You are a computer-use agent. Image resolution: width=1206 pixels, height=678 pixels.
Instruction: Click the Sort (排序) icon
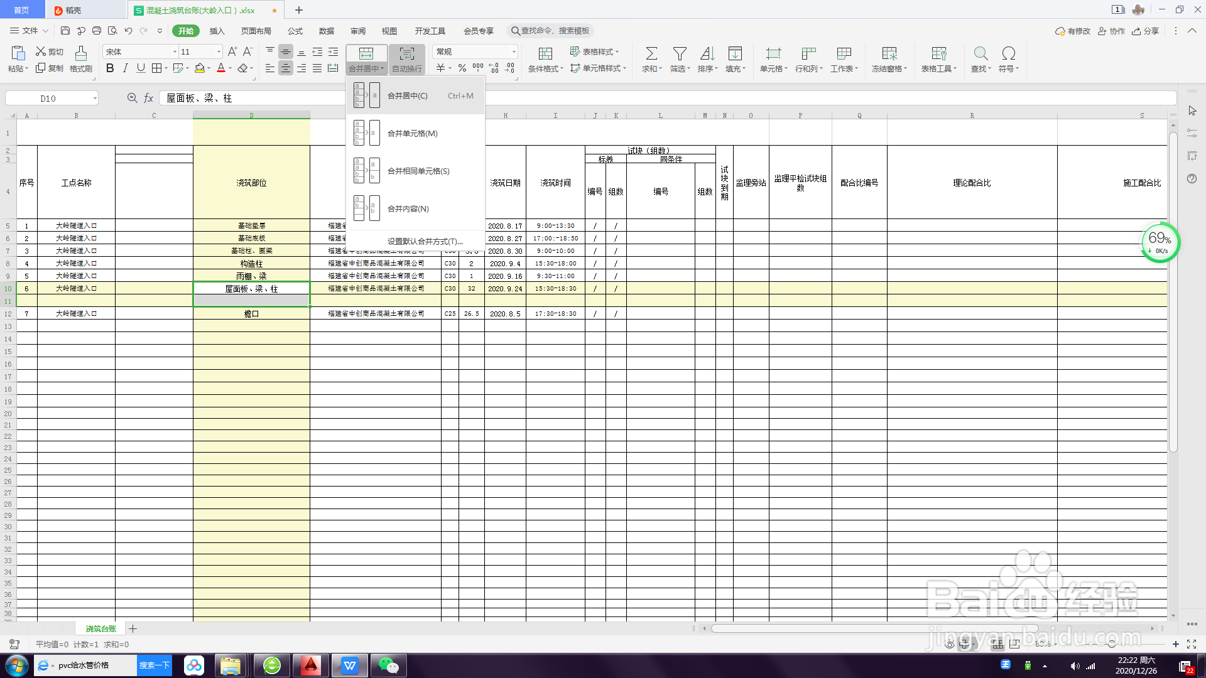pos(707,54)
